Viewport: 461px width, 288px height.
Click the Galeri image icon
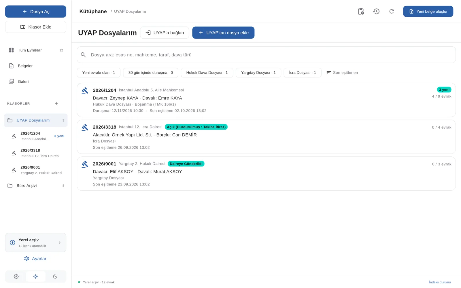tap(11, 82)
